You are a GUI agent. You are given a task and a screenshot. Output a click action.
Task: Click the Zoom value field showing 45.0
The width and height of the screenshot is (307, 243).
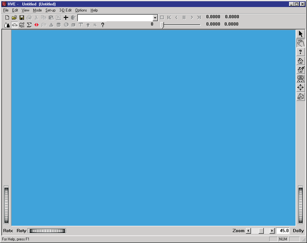coord(283,231)
